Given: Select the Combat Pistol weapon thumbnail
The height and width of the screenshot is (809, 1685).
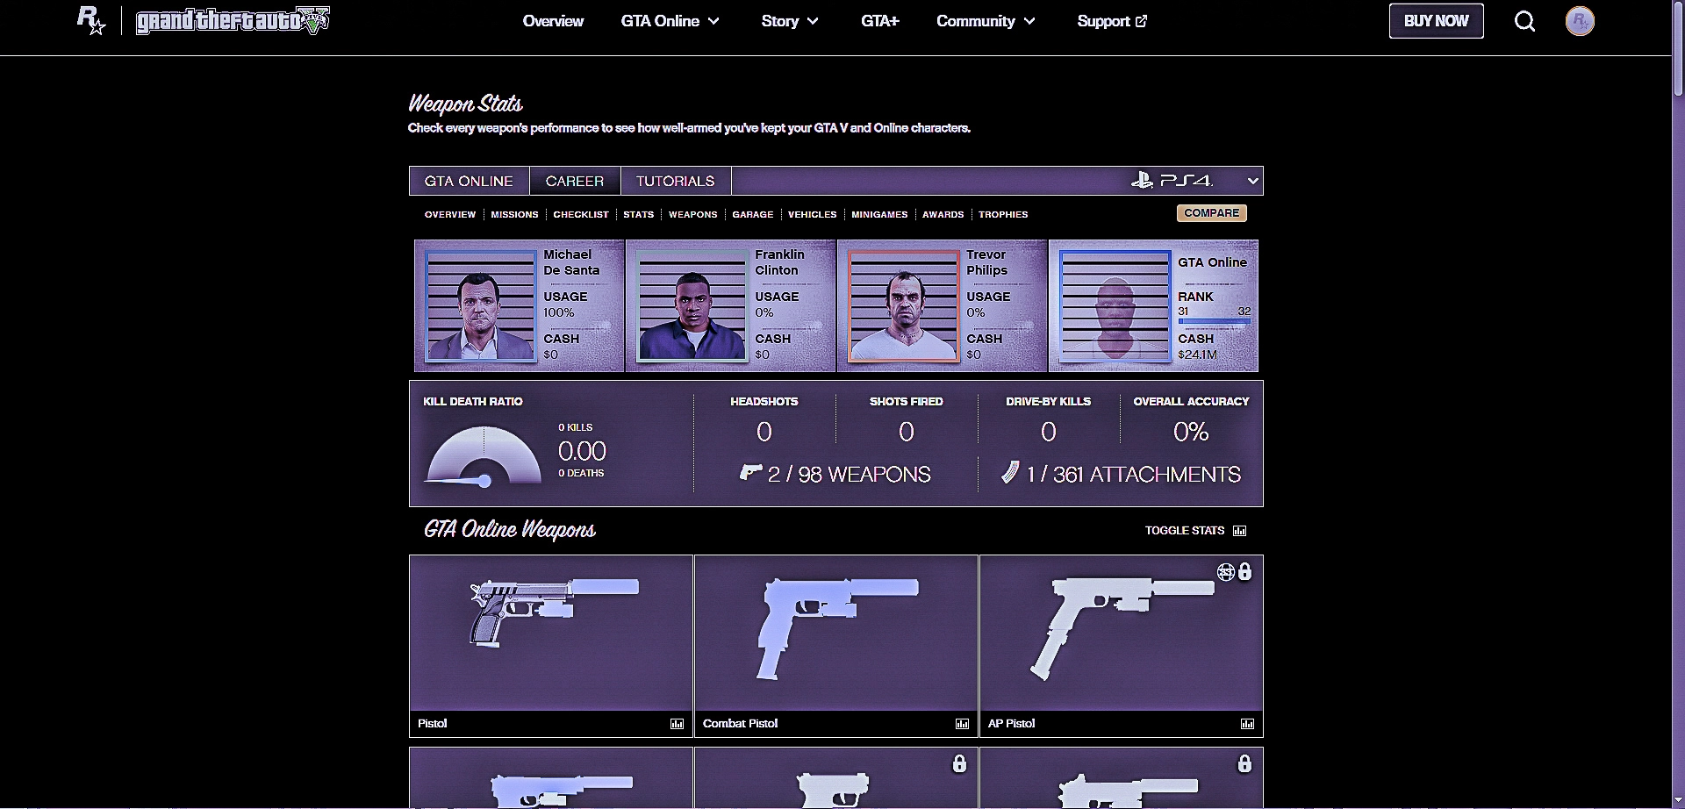Looking at the screenshot, I should click(835, 632).
